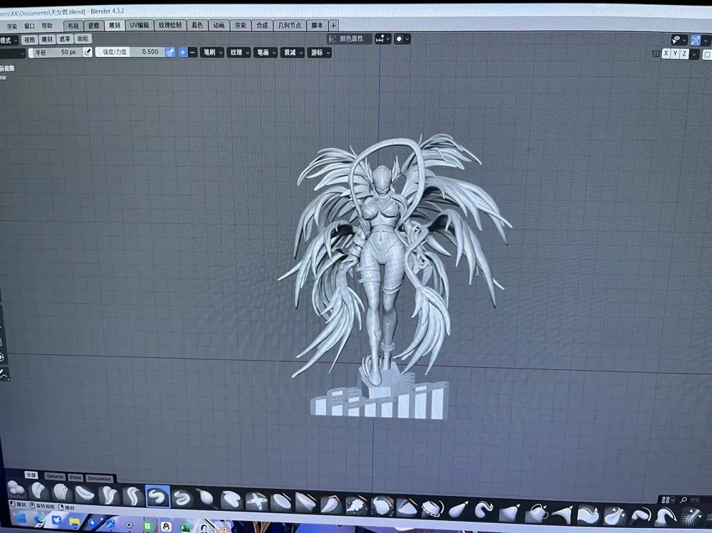Select the Grab brush icon
The width and height of the screenshot is (712, 533).
click(x=510, y=512)
